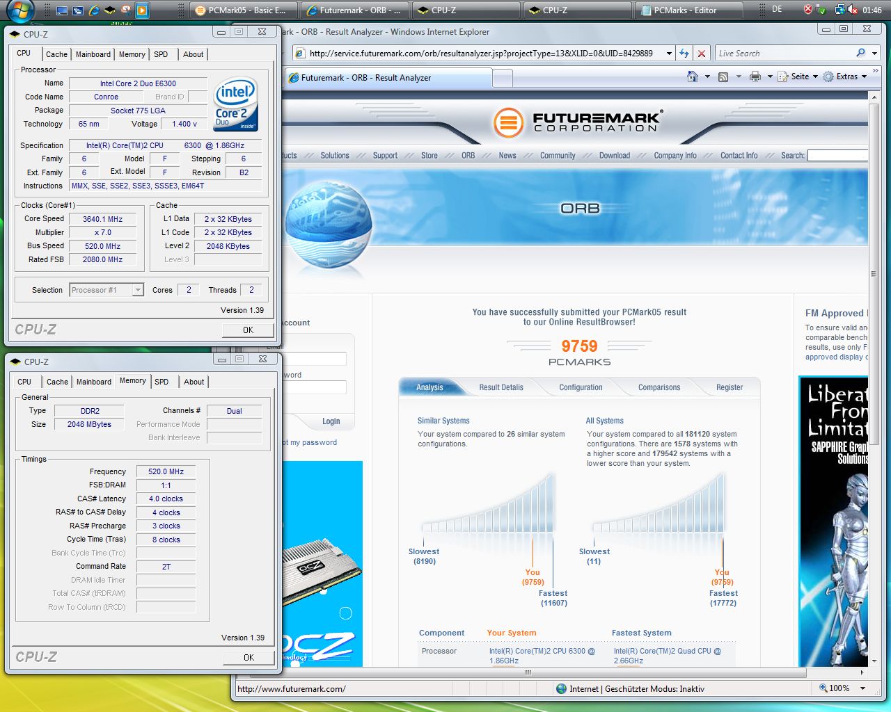The width and height of the screenshot is (891, 712).
Task: Launch CPU-Z chip icon in quick launch
Action: tap(109, 10)
